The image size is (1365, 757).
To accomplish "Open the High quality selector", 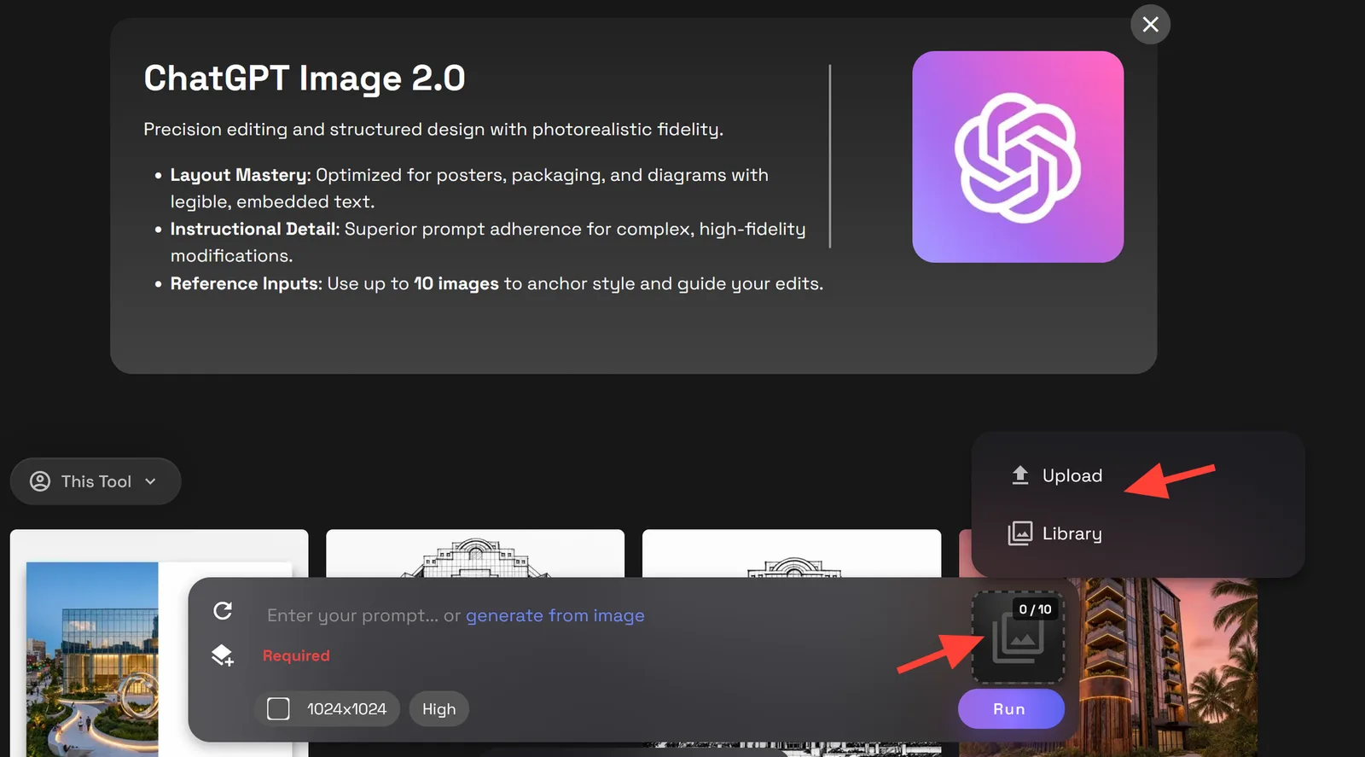I will [x=439, y=709].
